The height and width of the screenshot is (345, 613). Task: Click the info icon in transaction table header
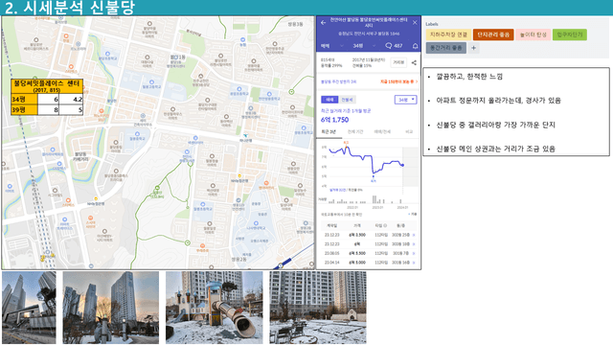(385, 226)
